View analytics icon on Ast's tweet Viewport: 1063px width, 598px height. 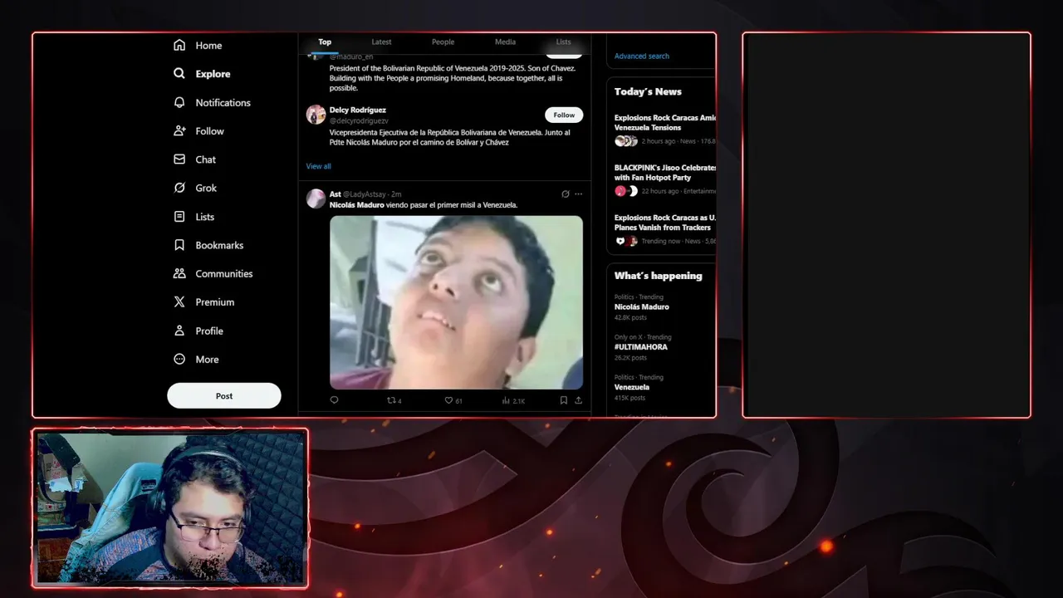click(x=506, y=400)
